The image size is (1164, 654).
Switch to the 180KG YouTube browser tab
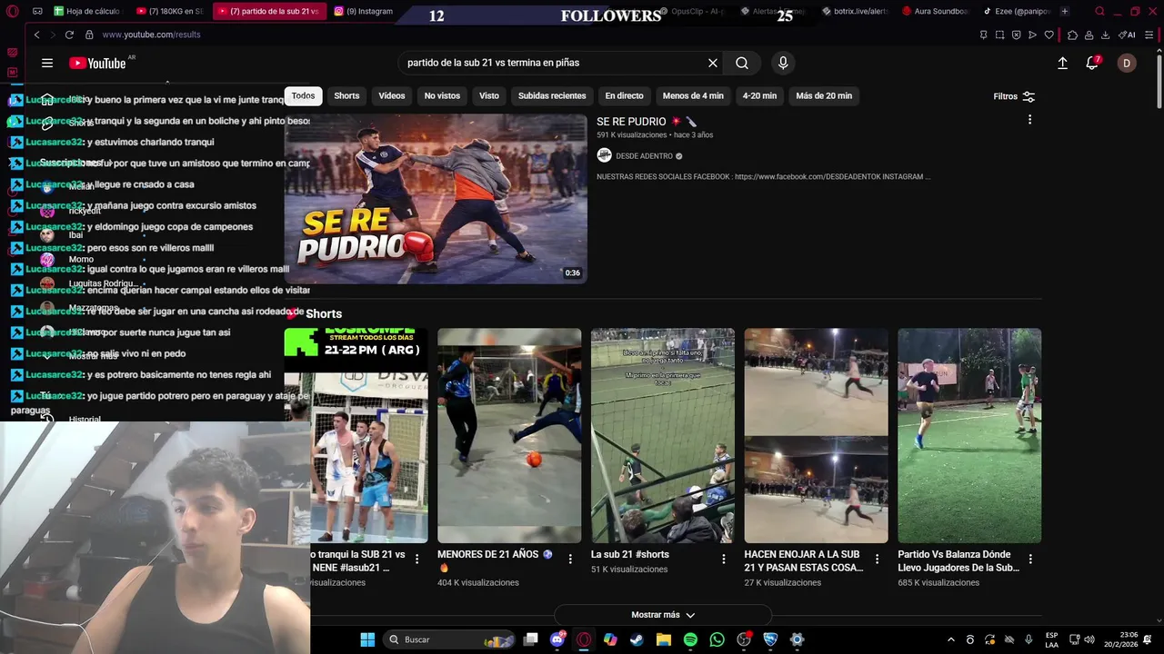coord(170,11)
